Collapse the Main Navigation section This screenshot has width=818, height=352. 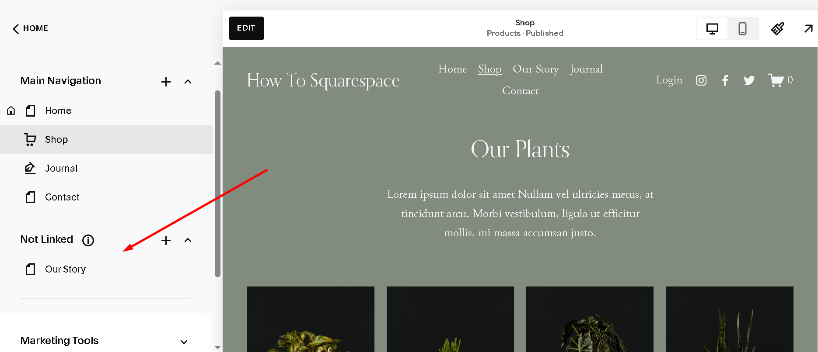click(x=188, y=82)
